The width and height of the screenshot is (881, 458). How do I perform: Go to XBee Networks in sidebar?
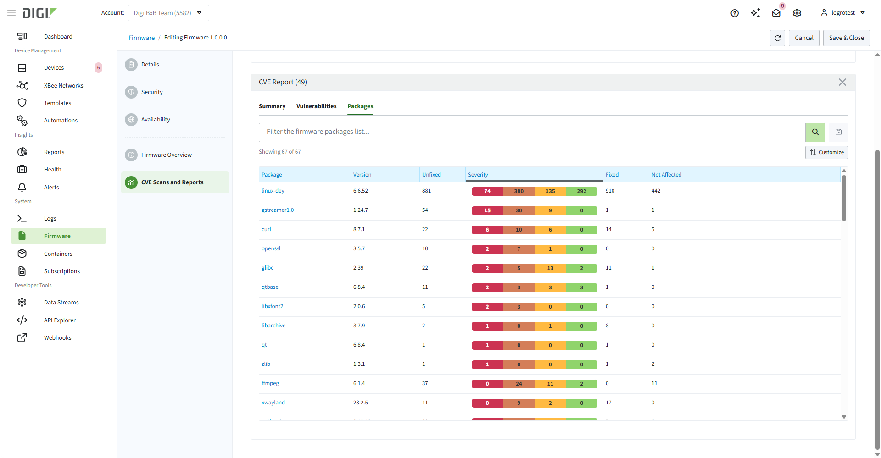(x=64, y=85)
